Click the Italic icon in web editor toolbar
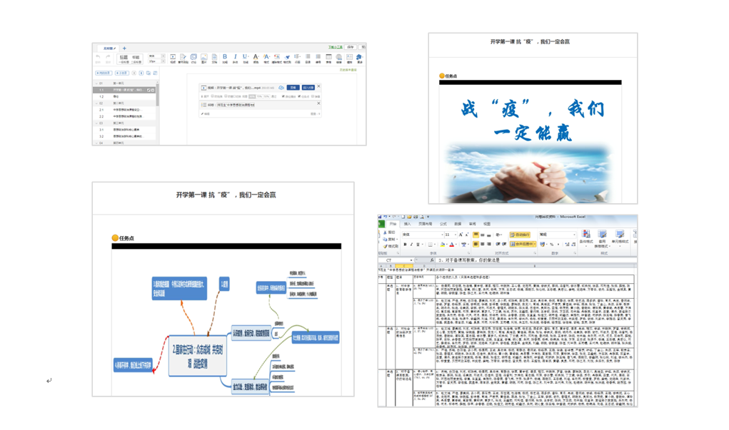 point(235,57)
